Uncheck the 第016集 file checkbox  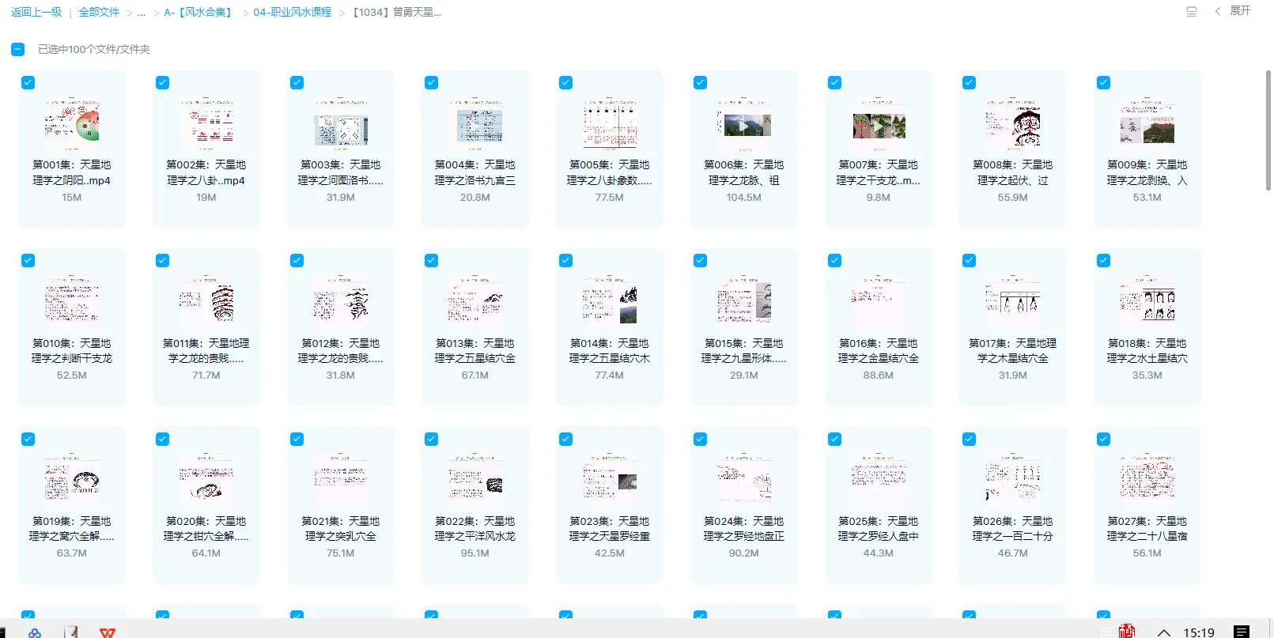(x=835, y=260)
